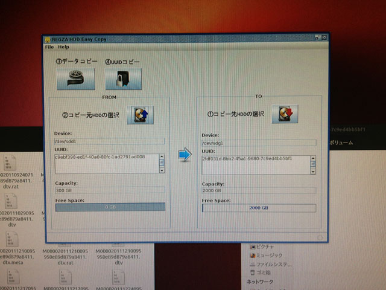Select ミュージック in the file manager sidebar

coord(266,255)
